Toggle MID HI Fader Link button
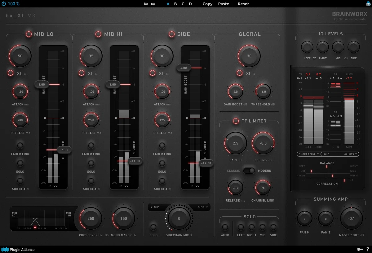372x253 pixels. tap(91, 145)
